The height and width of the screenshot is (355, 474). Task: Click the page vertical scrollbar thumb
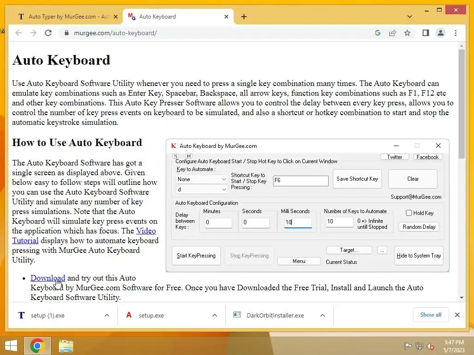click(x=462, y=104)
